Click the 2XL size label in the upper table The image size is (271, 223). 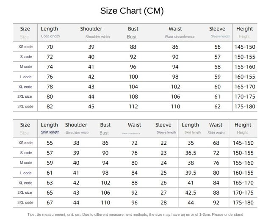pos(26,96)
